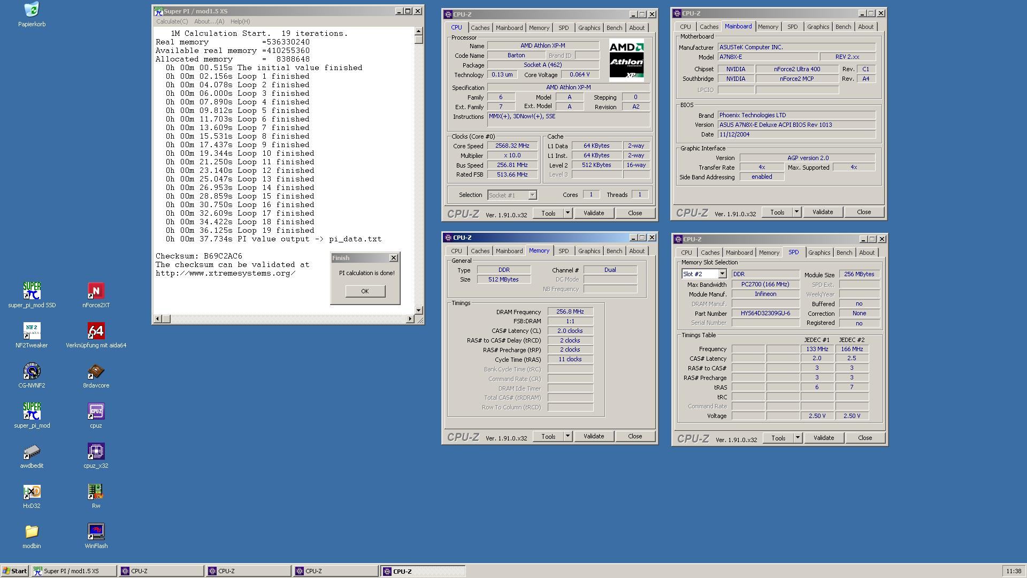The image size is (1027, 578).
Task: Open the Papierkorb recycle bin icon
Action: click(x=32, y=14)
